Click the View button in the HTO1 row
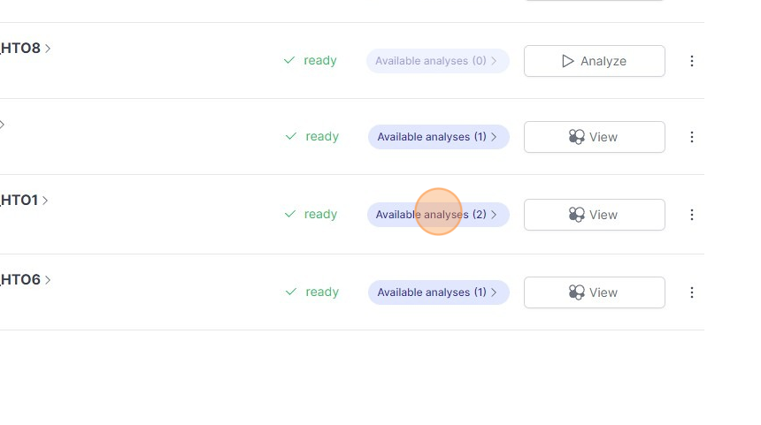The image size is (761, 425). tap(594, 215)
